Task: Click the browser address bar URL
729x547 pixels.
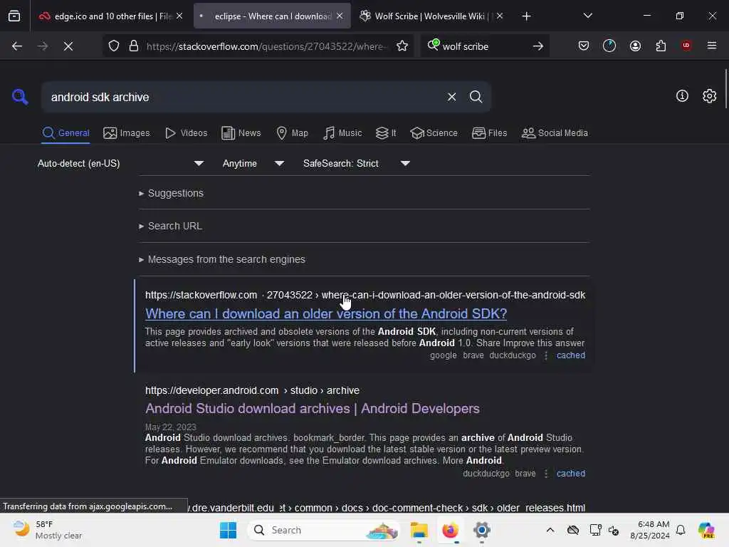Action: pos(267,46)
